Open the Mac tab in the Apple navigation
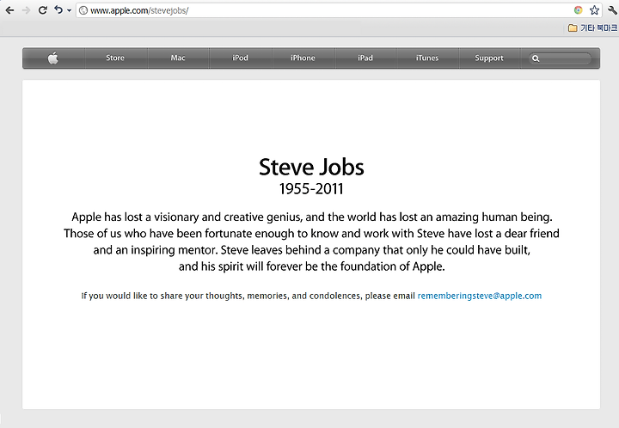This screenshot has width=619, height=428. (x=178, y=58)
